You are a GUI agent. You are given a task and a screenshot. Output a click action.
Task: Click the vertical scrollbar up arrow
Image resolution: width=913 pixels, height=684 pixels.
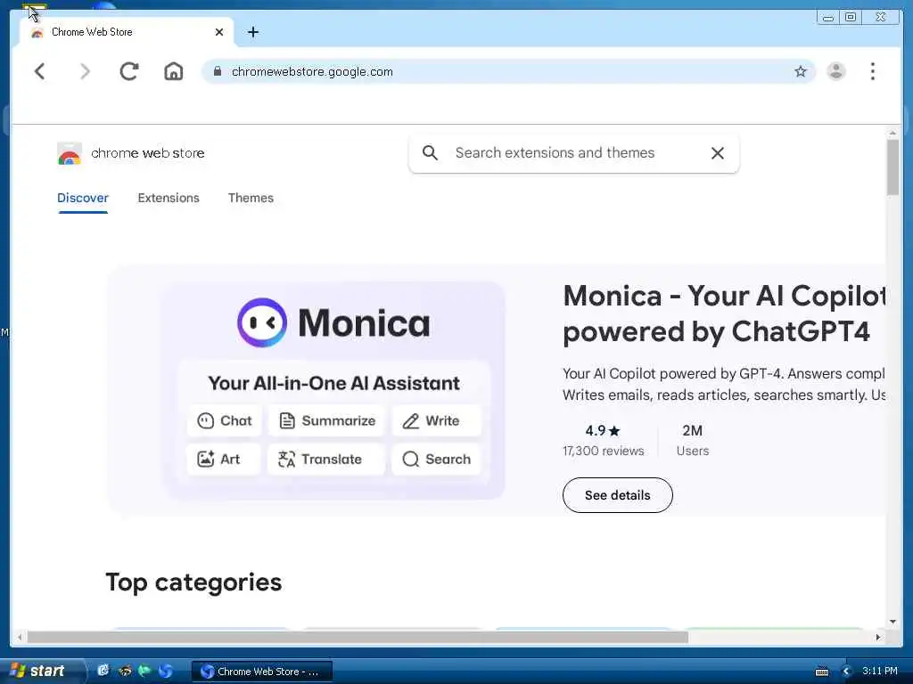pos(892,134)
